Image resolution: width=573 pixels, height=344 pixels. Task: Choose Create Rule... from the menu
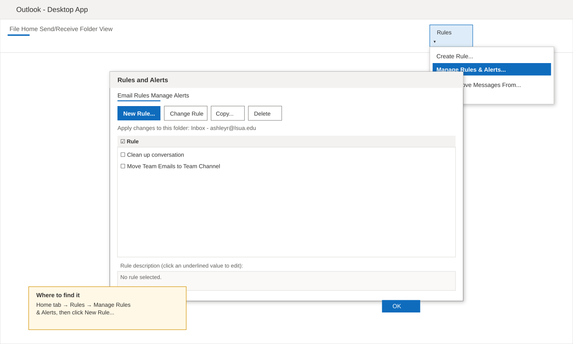(x=455, y=56)
